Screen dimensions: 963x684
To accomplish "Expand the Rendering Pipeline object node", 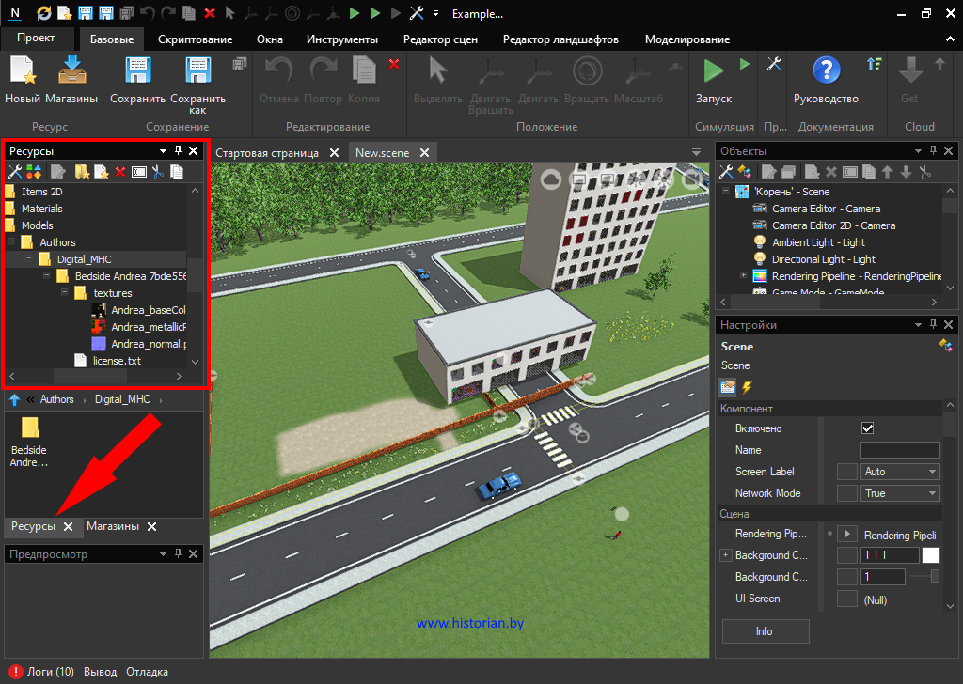I will [x=743, y=276].
